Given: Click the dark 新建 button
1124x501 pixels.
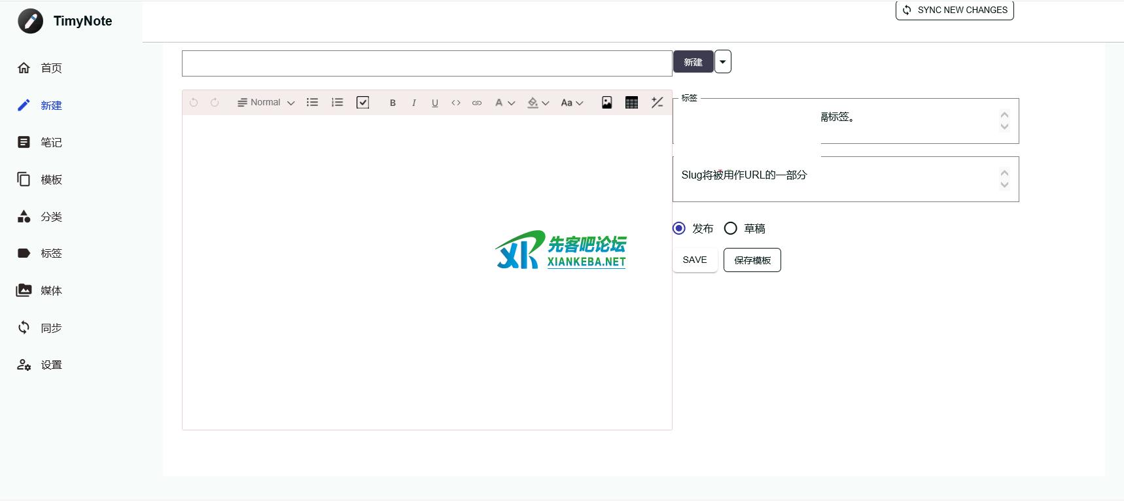Looking at the screenshot, I should (x=693, y=62).
